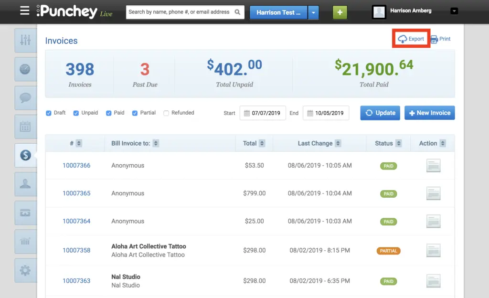This screenshot has width=489, height=298.
Task: Open invoice number 10007366
Action: pyautogui.click(x=76, y=166)
